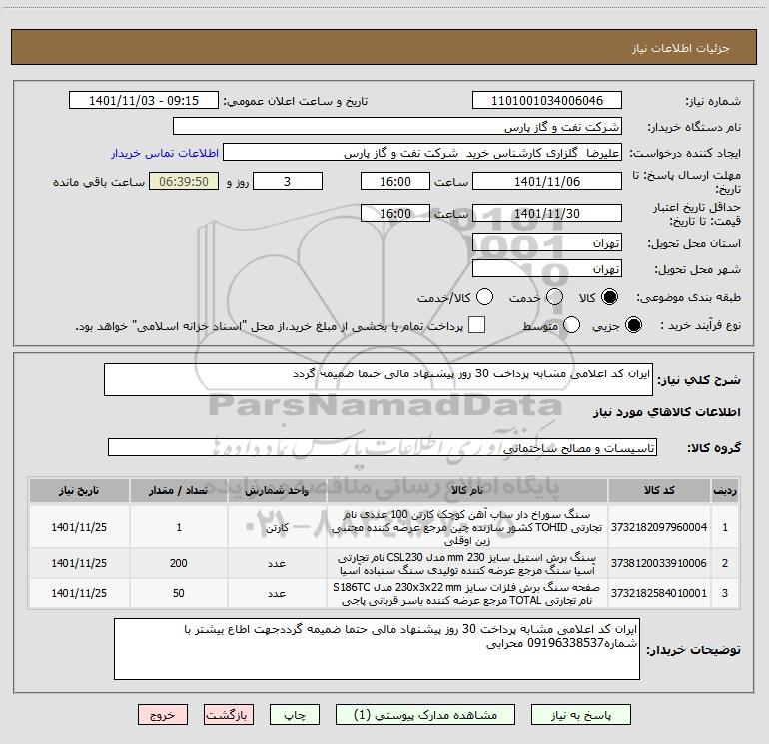Toggle the اسناد خزانه اسلامی payment checkbox

click(x=476, y=325)
